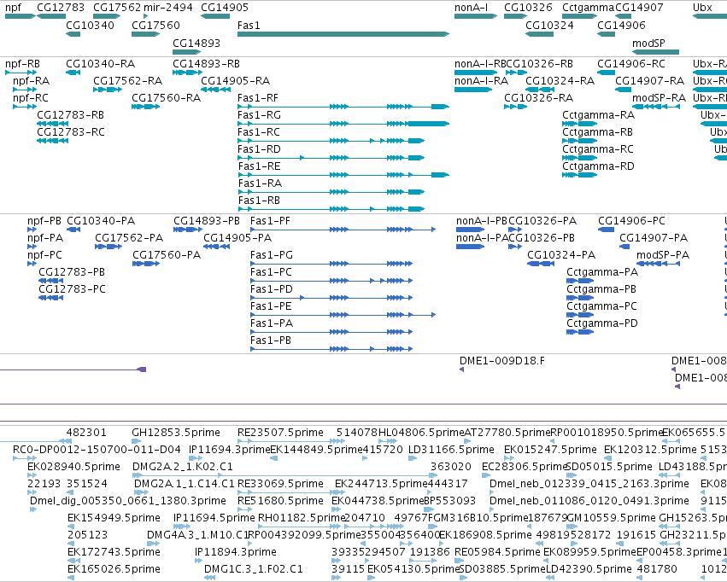Click the CG17560 gene label

(x=155, y=25)
